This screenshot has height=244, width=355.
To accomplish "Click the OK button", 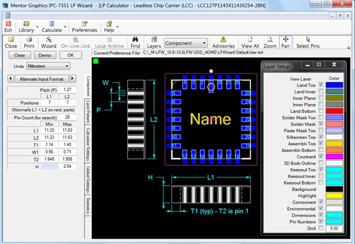I will click(x=70, y=55).
